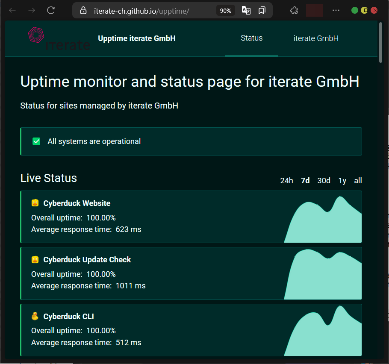
Task: Switch to the 1y time range
Action: 342,181
